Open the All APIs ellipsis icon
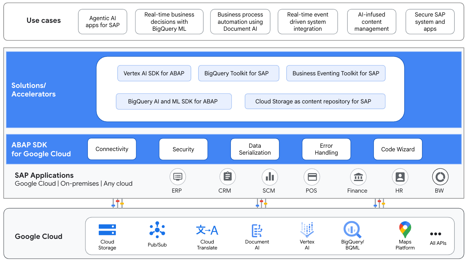 436,234
